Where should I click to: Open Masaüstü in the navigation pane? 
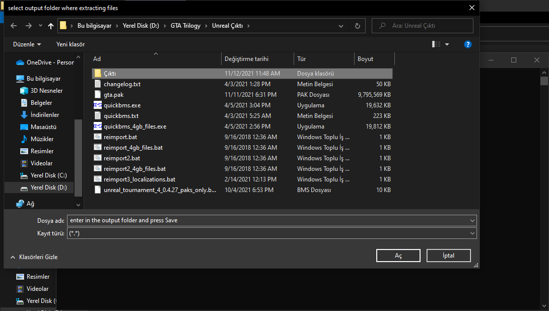tap(38, 127)
